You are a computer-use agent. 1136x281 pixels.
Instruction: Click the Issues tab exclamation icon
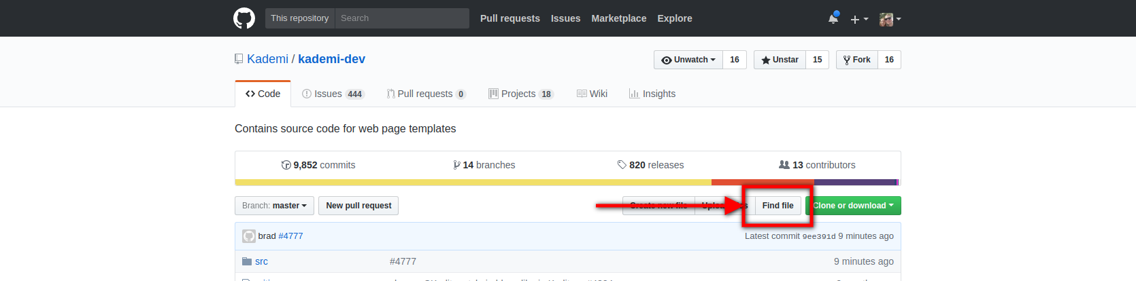(307, 94)
